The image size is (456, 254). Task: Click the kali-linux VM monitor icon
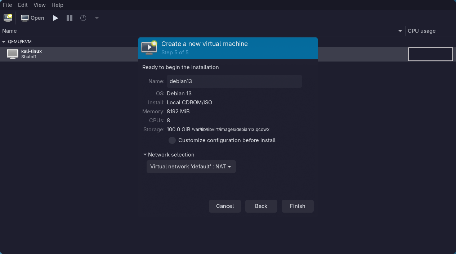pos(12,54)
